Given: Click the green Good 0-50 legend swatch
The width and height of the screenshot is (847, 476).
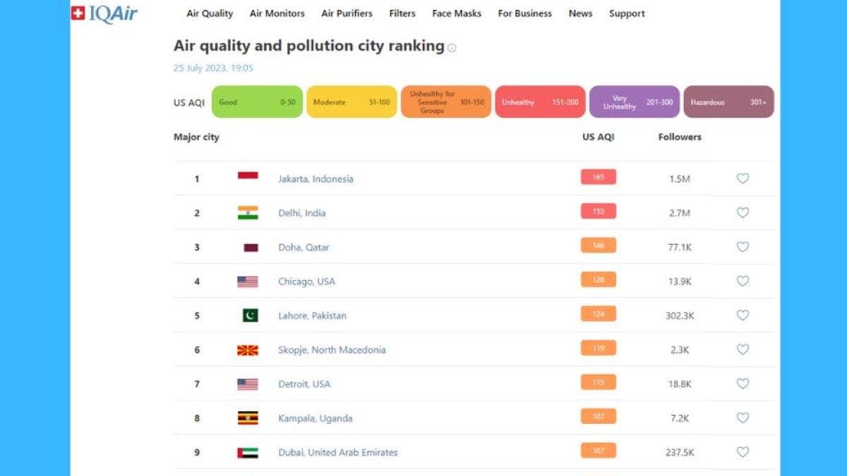Looking at the screenshot, I should click(257, 102).
